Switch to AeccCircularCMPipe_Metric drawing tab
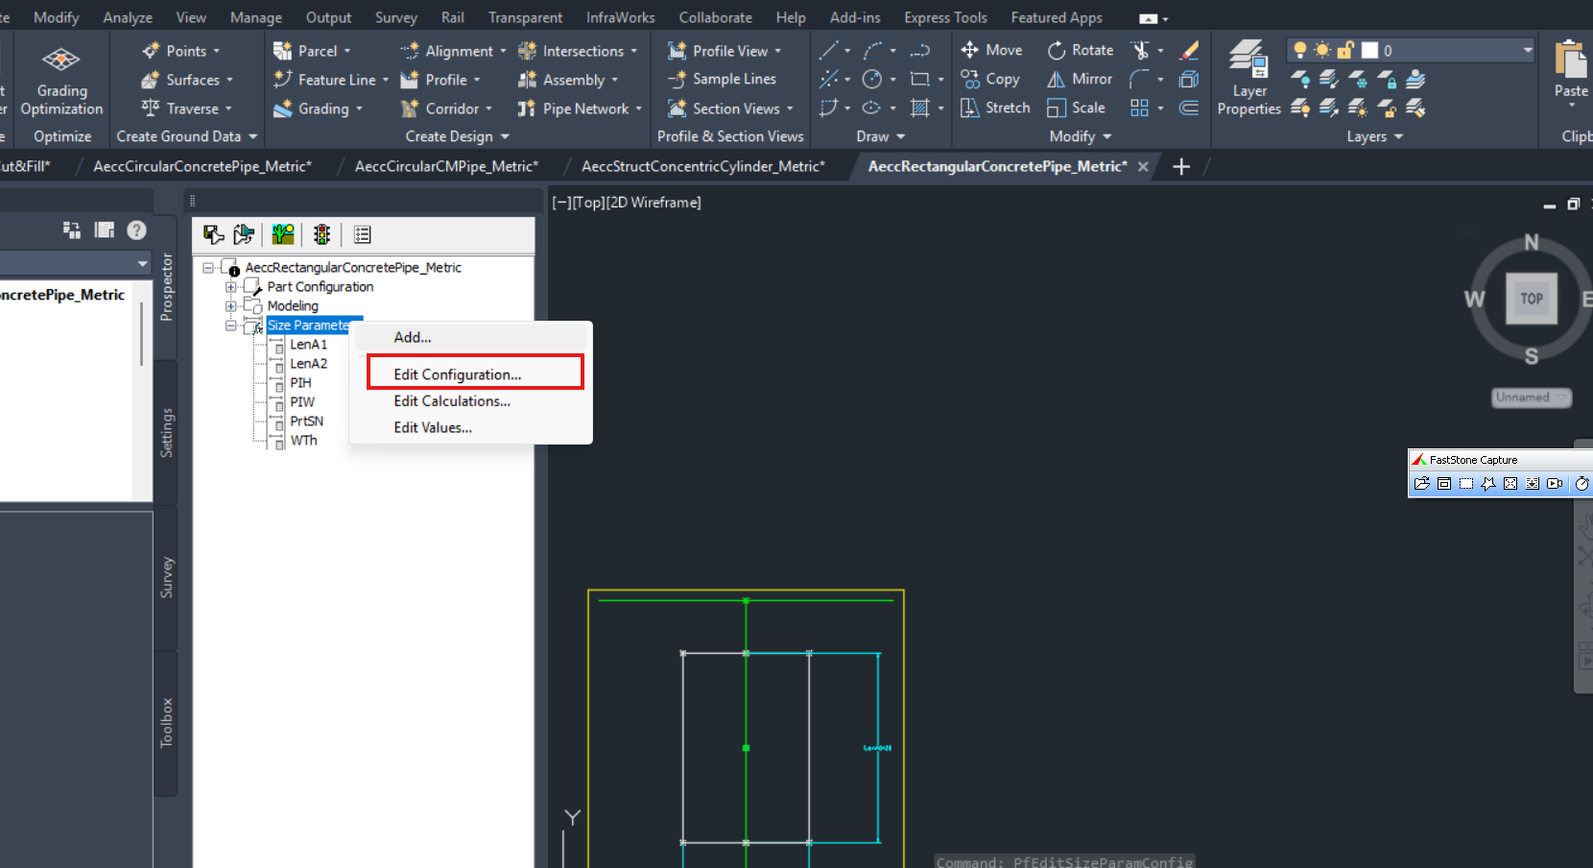This screenshot has height=868, width=1593. (446, 166)
